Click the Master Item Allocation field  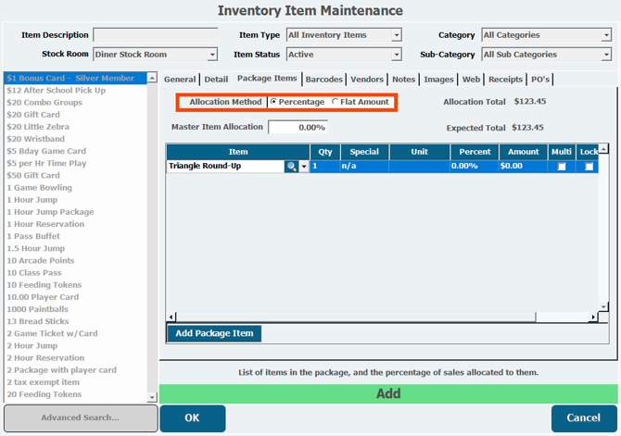[298, 127]
